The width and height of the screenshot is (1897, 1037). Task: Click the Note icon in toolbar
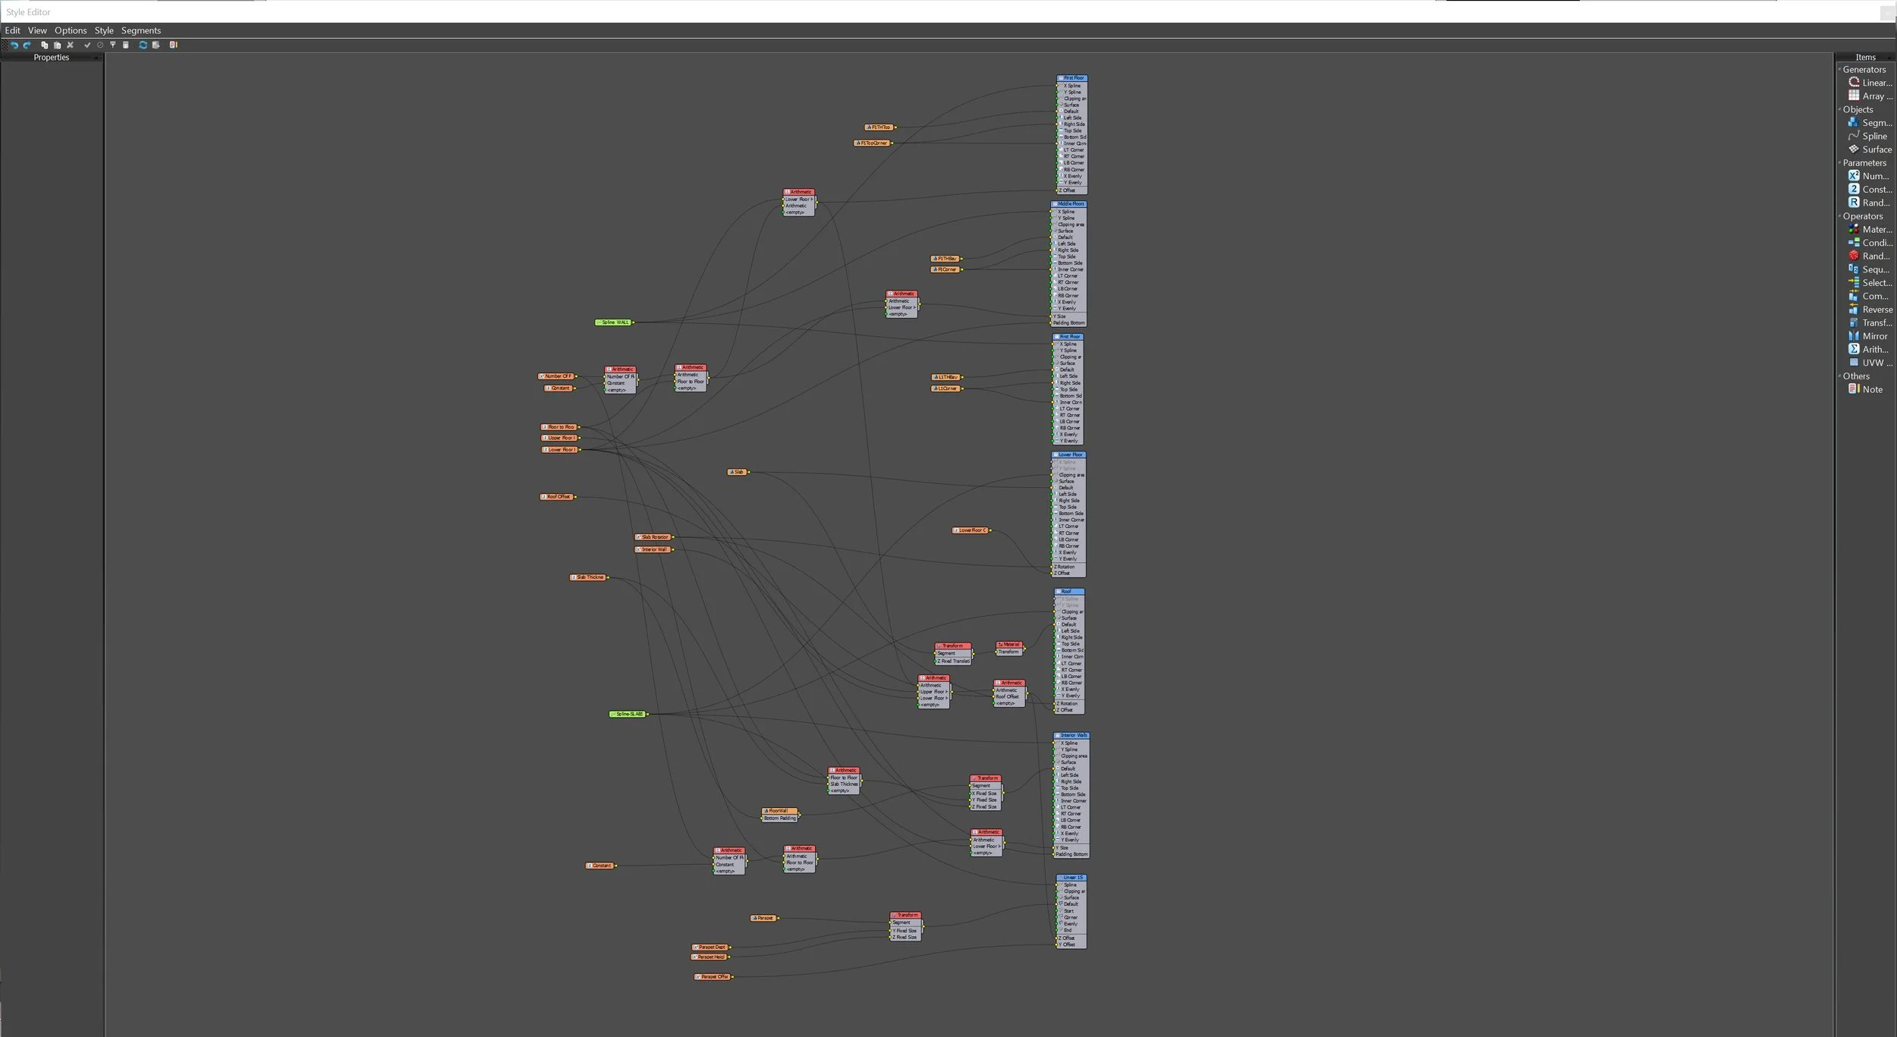pyautogui.click(x=173, y=46)
